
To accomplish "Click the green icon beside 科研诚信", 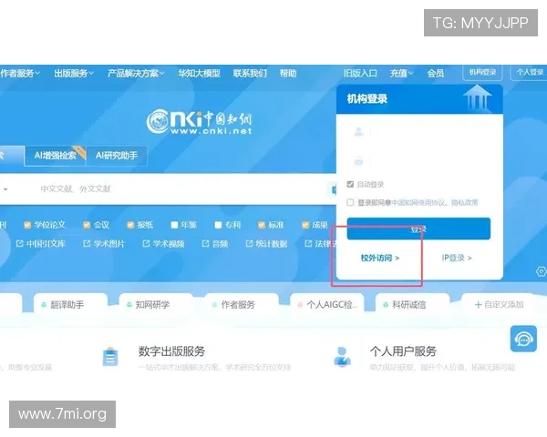I will pyautogui.click(x=386, y=305).
